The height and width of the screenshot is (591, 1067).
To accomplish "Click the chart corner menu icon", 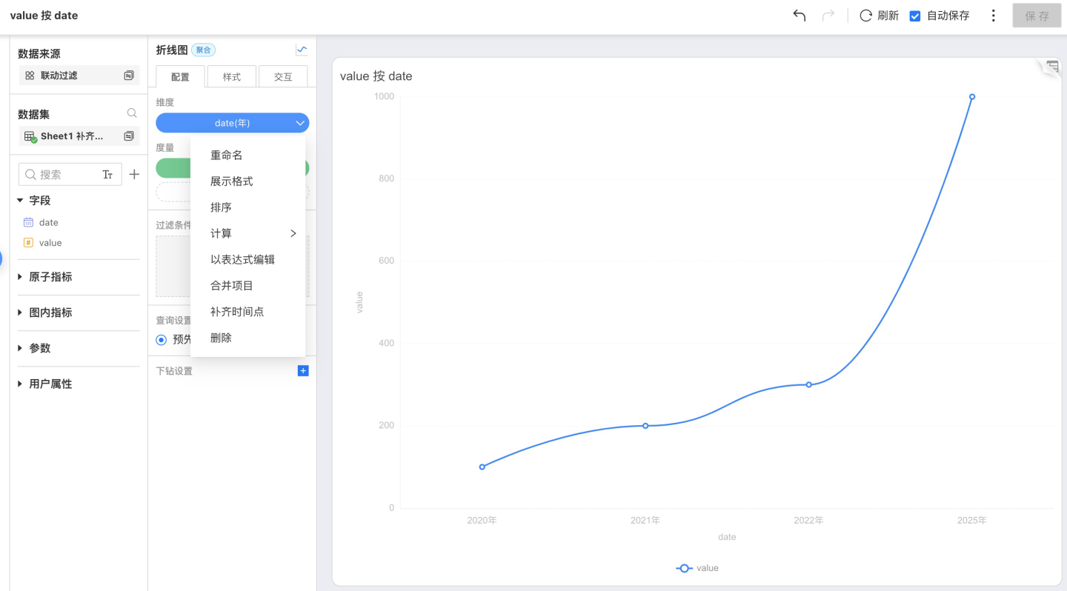I will point(1052,67).
